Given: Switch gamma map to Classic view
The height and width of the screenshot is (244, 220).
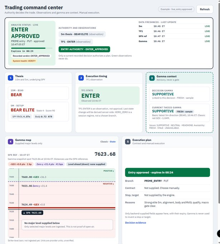Looking at the screenshot, I should (104, 142).
